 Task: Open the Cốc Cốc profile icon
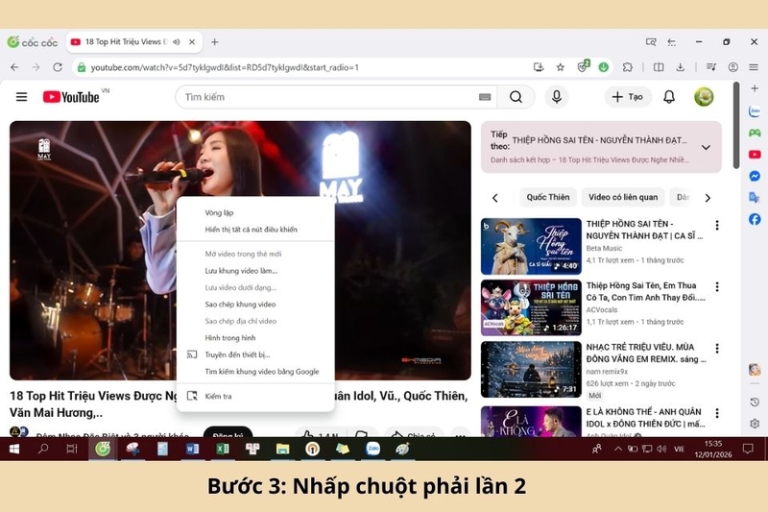733,67
